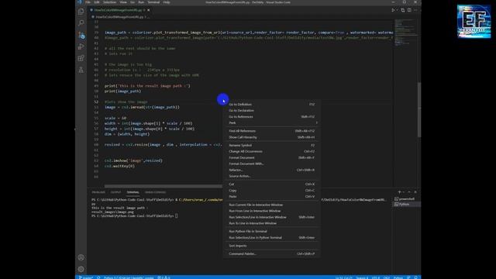Open the Edit menu

[96, 2]
